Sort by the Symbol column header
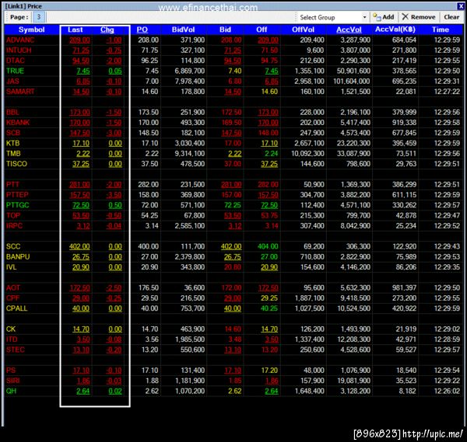The image size is (467, 442). (32, 30)
